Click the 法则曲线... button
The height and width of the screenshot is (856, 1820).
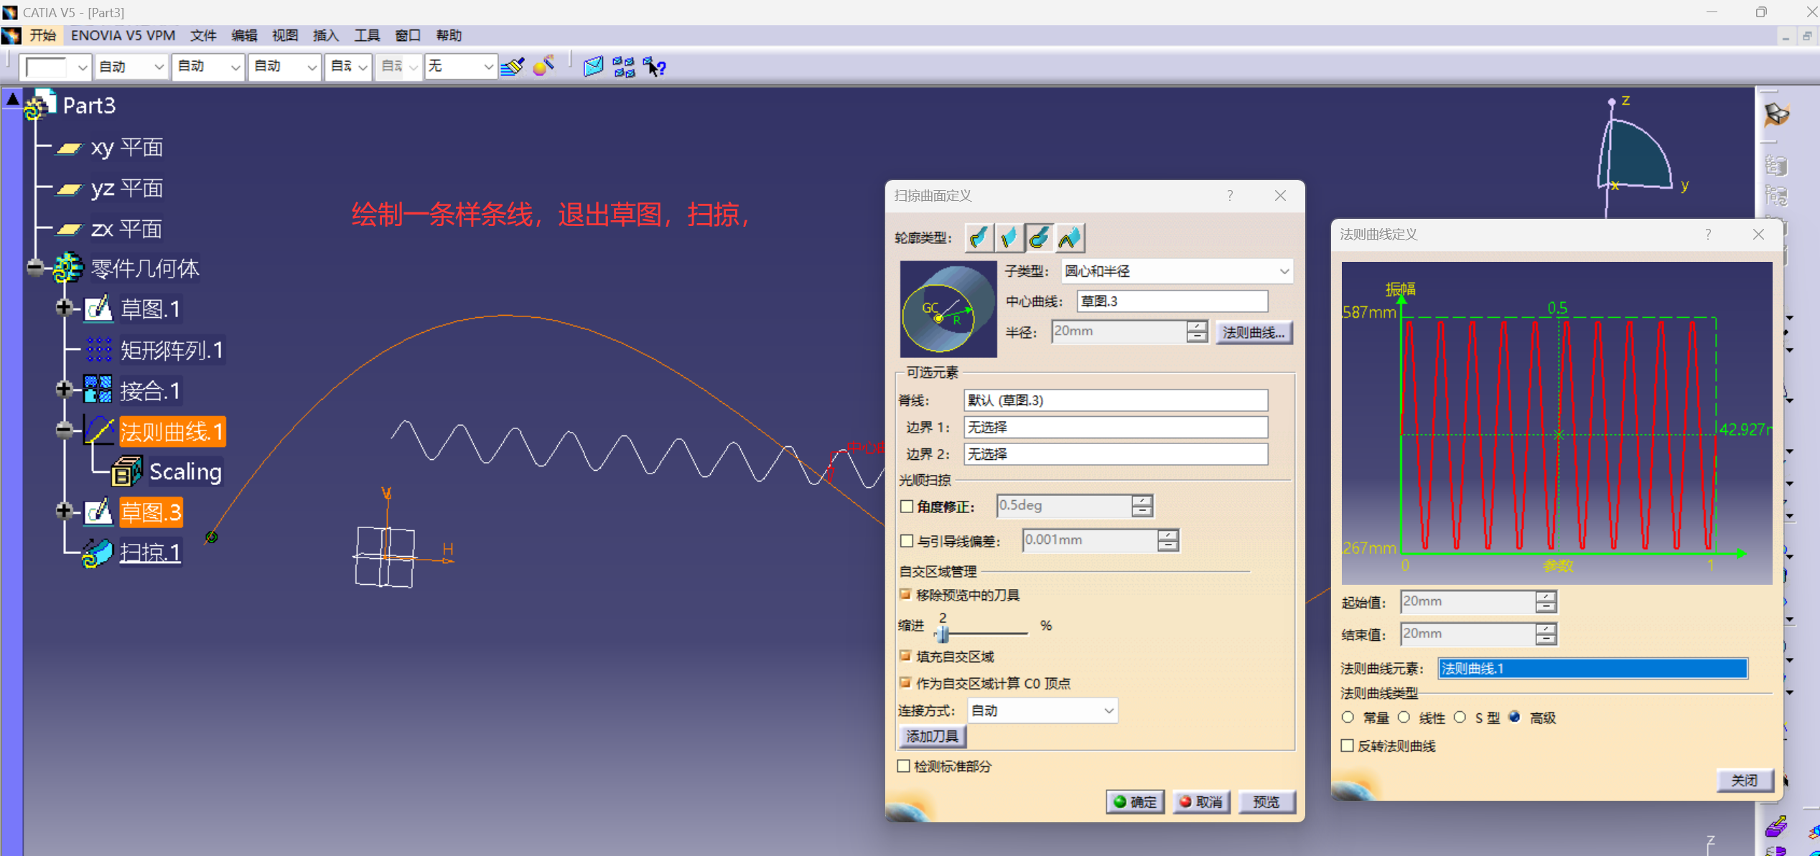[x=1254, y=332]
